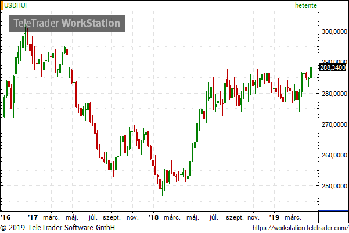Click the current price tag 288,3400
Image resolution: width=349 pixels, height=233 pixels.
(333, 67)
